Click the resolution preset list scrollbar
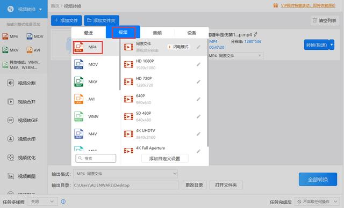Screen dimensions: 344x208 (207, 93)
